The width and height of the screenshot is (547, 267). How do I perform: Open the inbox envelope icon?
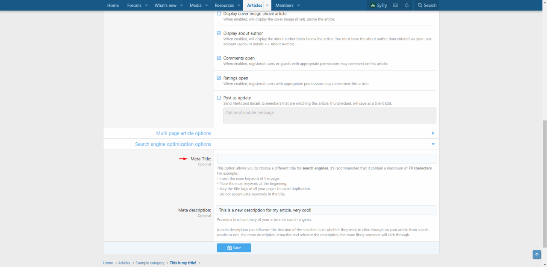[395, 5]
